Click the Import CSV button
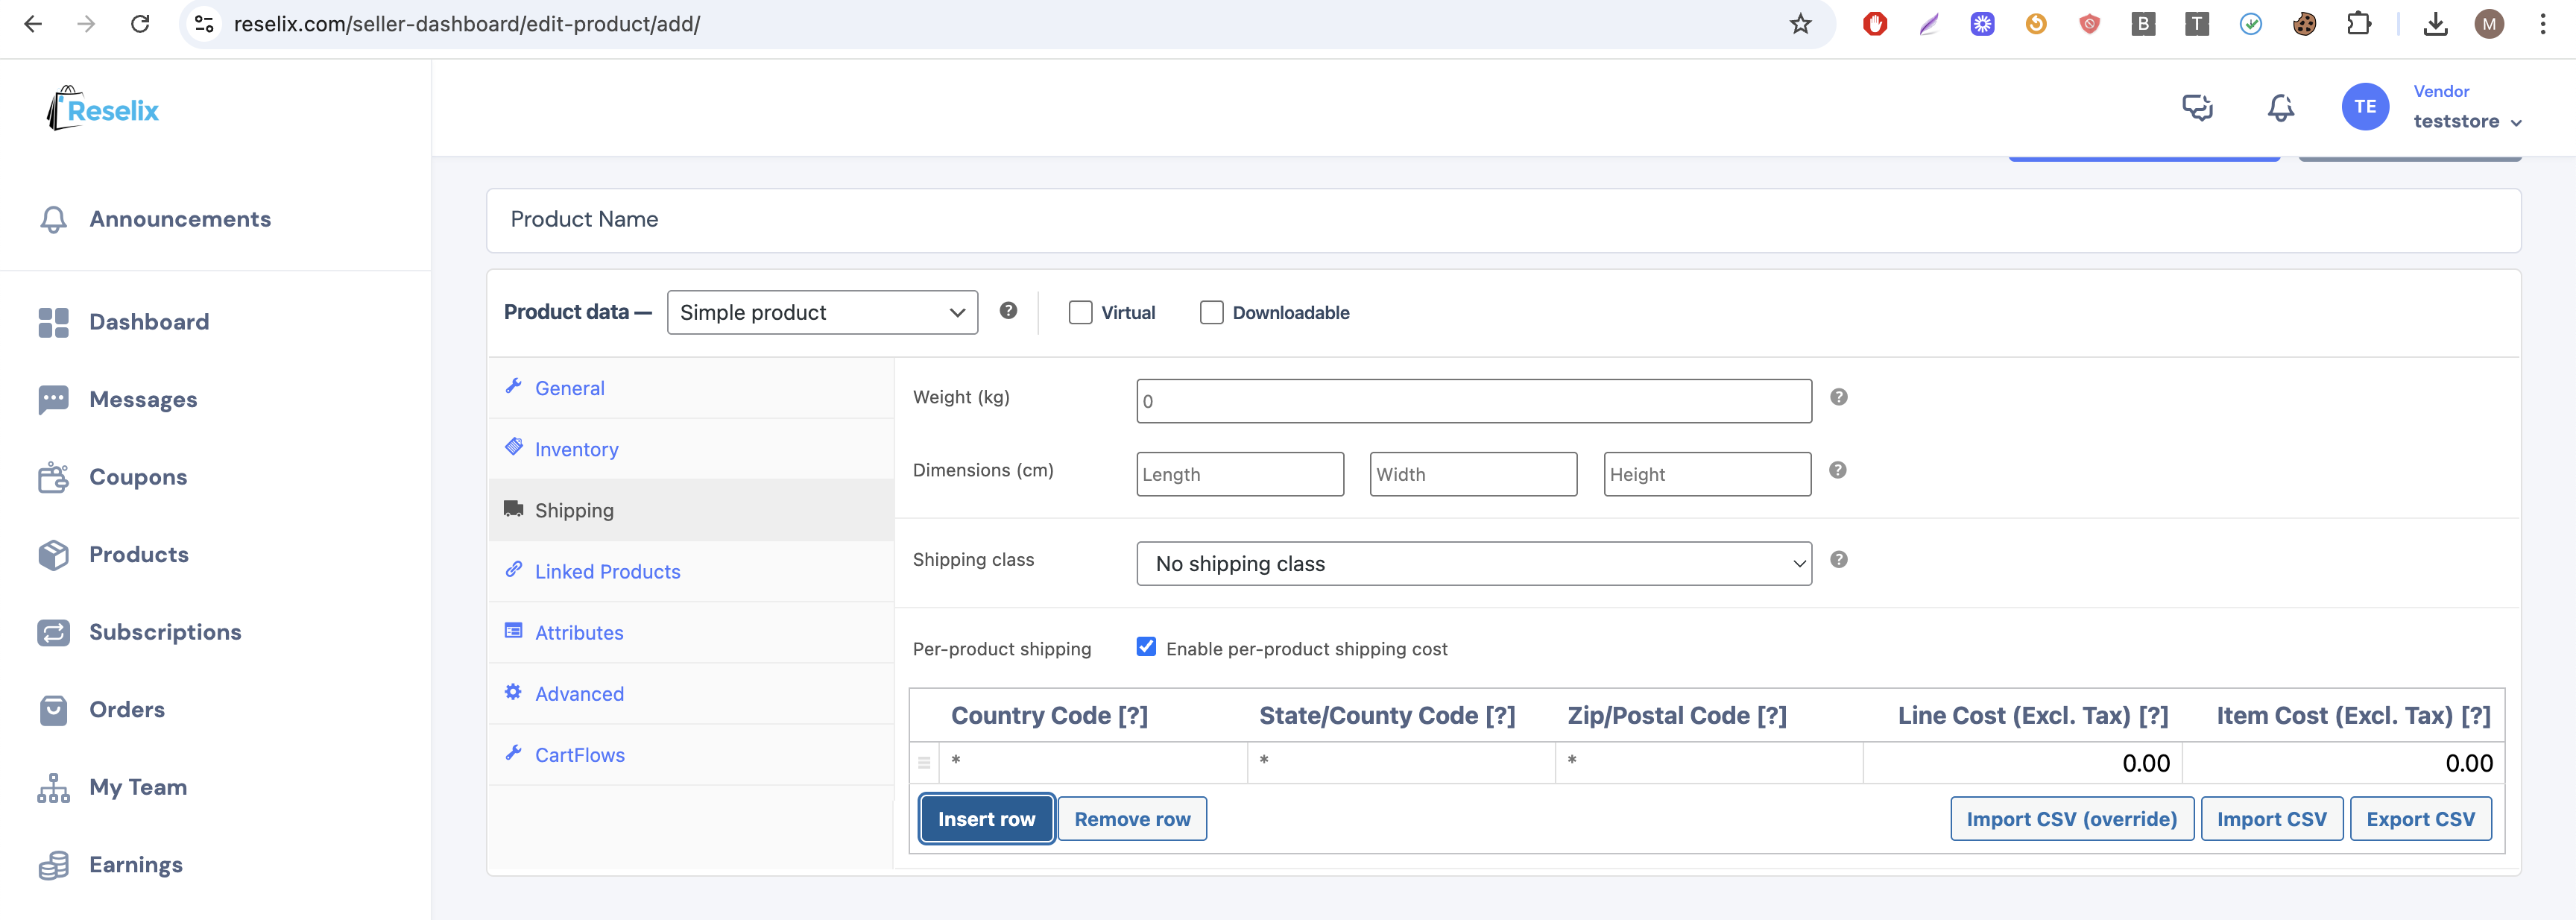The image size is (2576, 920). 2271,819
